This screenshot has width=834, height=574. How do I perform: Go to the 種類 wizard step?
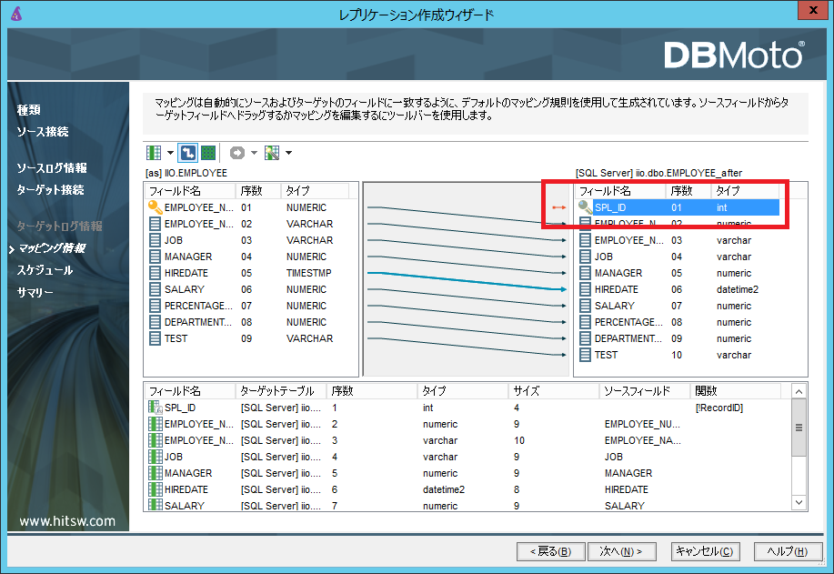(29, 110)
